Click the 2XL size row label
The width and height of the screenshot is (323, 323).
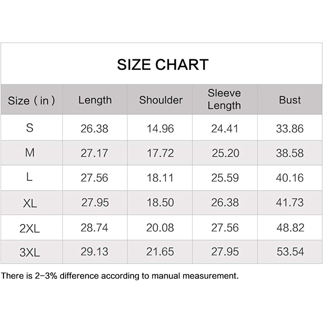pos(29,228)
